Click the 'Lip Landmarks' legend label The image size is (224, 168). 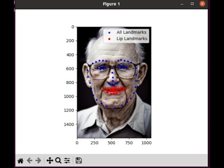pyautogui.click(x=132, y=39)
